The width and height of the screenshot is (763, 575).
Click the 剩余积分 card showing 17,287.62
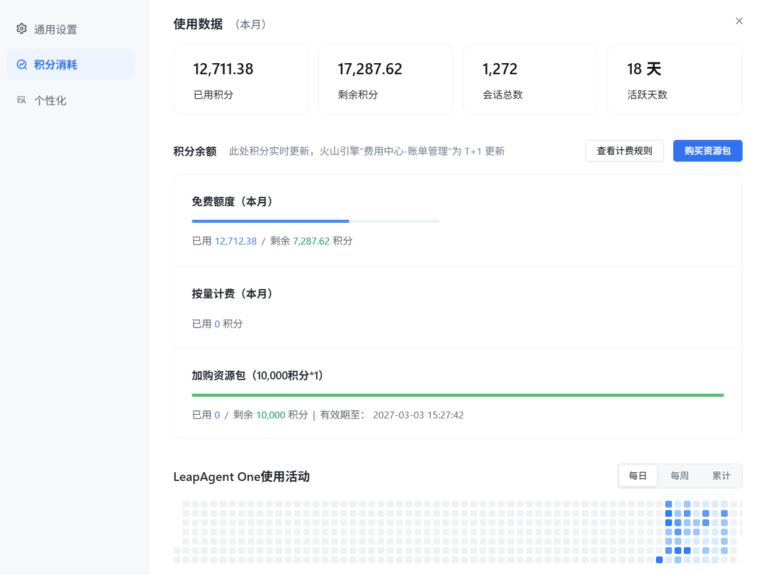pyautogui.click(x=386, y=79)
